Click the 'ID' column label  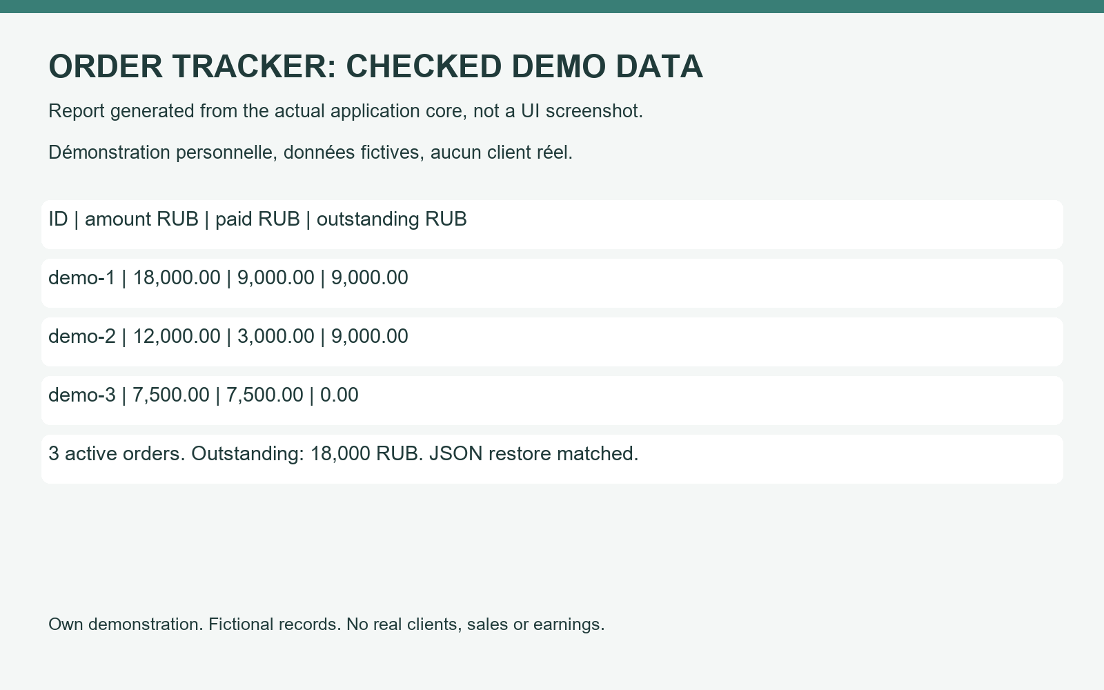point(58,219)
